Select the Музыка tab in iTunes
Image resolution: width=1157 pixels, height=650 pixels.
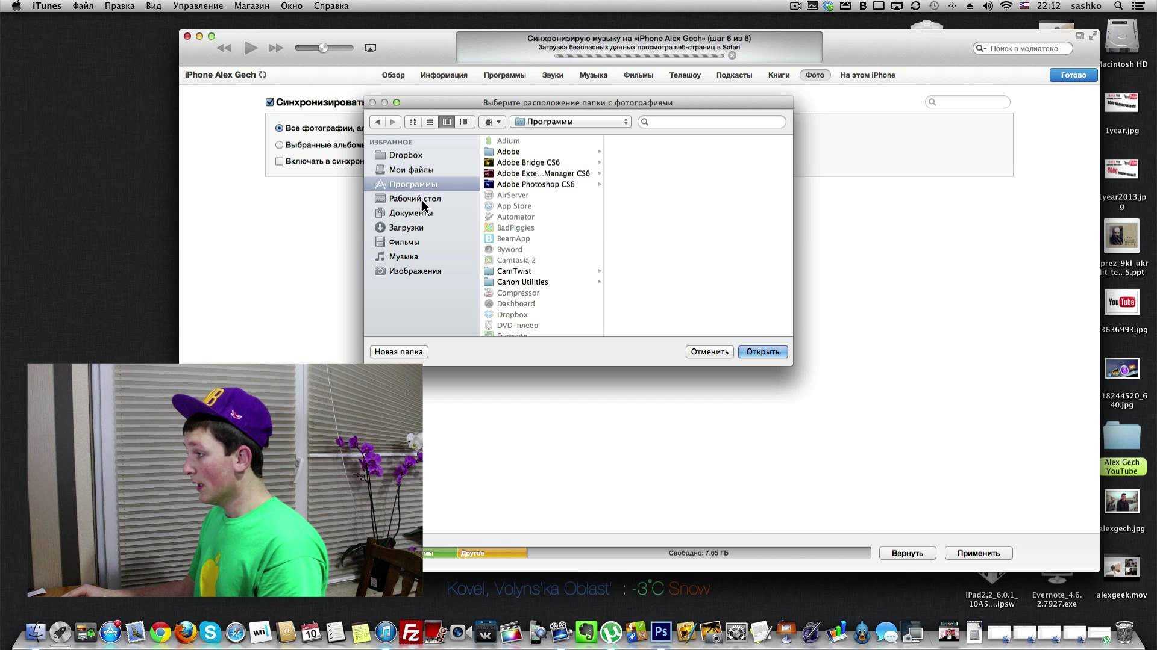click(x=593, y=75)
